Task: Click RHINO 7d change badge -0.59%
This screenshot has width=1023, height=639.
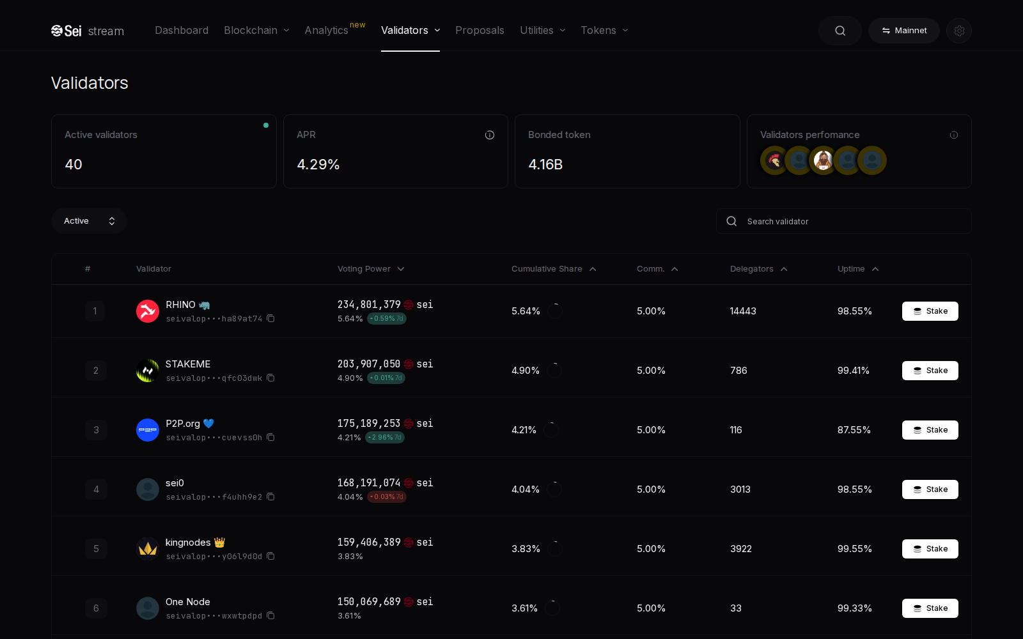Action: tap(387, 318)
